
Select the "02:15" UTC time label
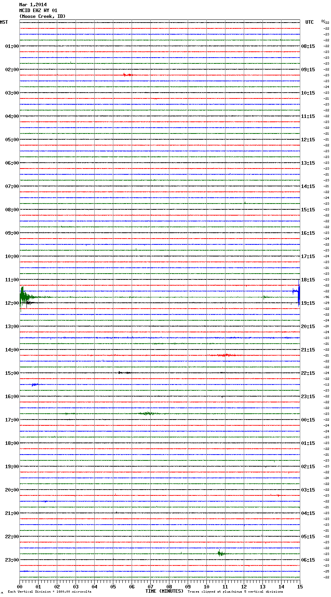click(x=308, y=467)
